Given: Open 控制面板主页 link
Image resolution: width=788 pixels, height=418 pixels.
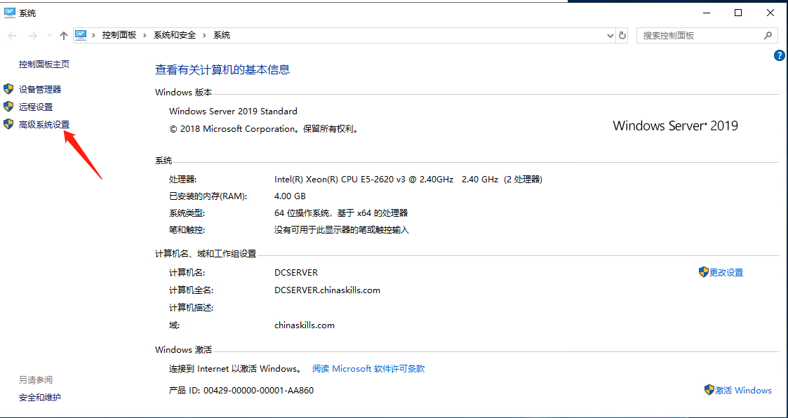Looking at the screenshot, I should click(44, 65).
